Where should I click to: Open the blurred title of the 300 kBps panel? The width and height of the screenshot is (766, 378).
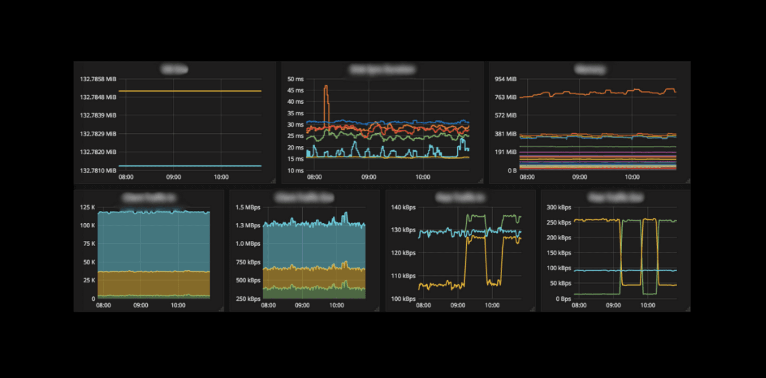coord(616,197)
